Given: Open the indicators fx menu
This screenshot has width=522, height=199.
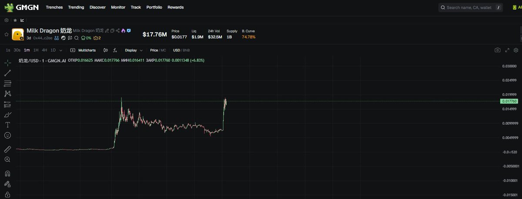Looking at the screenshot, I should [115, 50].
